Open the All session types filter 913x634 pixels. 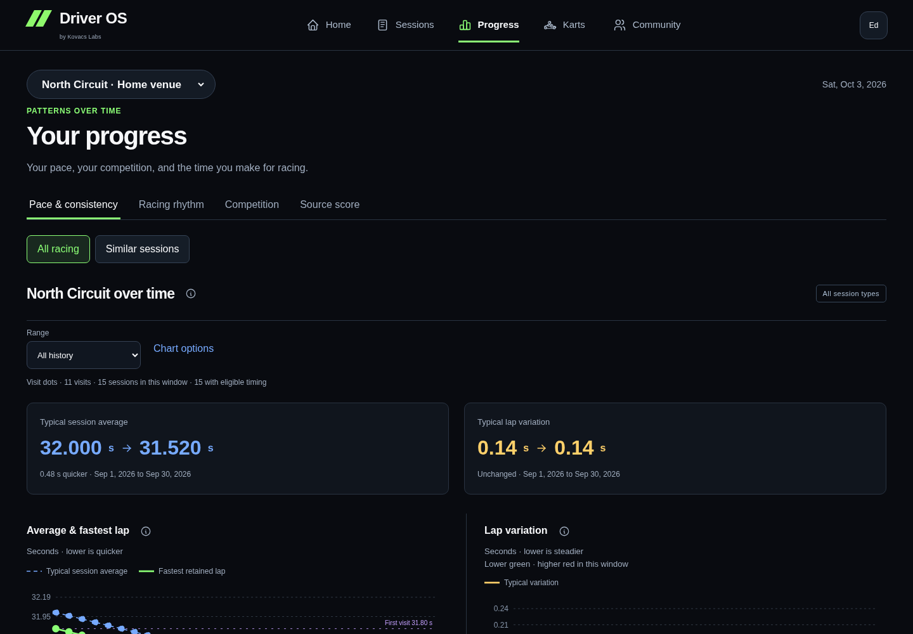tap(851, 294)
